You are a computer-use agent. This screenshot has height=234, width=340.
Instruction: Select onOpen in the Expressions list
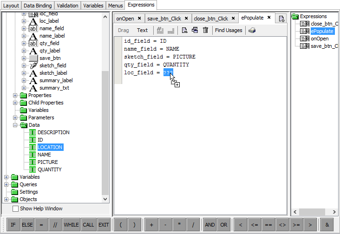[320, 39]
